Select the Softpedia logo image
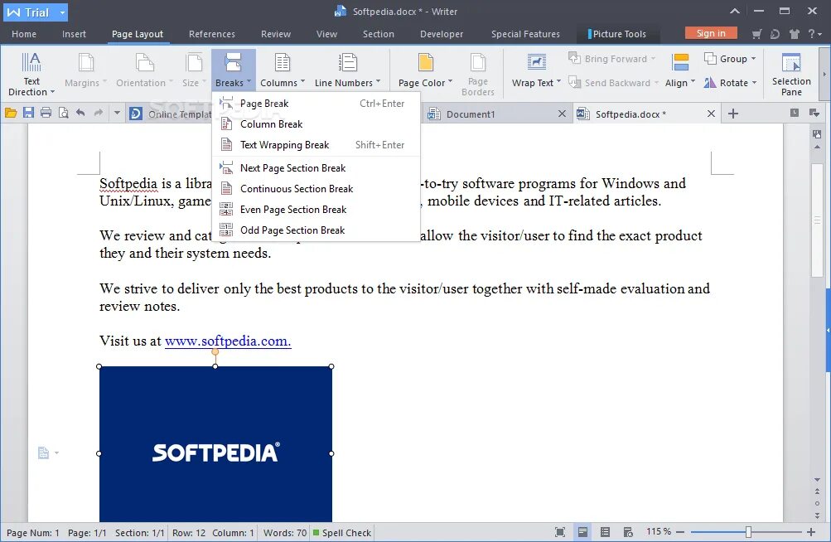 pyautogui.click(x=215, y=444)
